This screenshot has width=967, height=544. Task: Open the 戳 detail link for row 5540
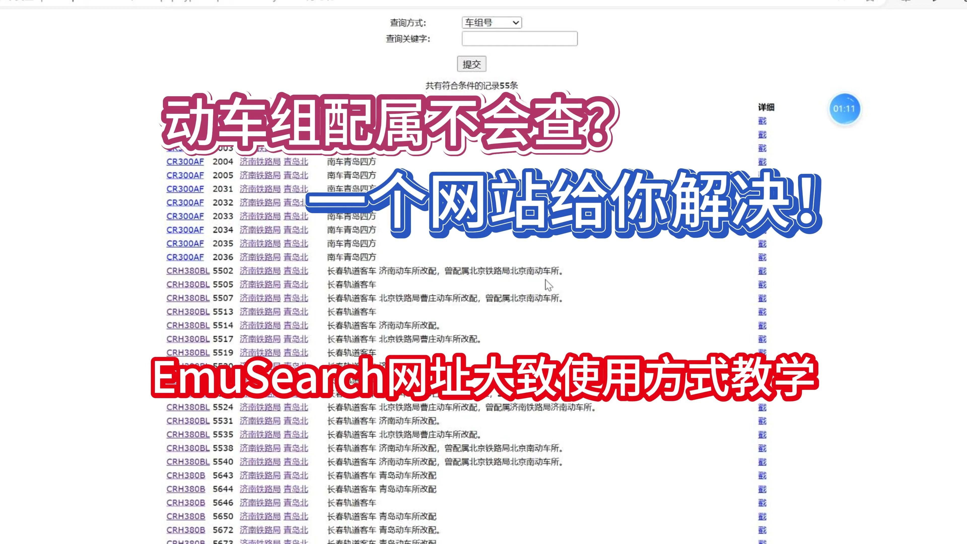(x=762, y=462)
